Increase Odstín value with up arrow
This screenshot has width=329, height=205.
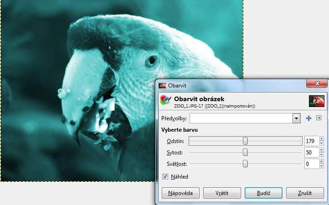[x=322, y=138]
